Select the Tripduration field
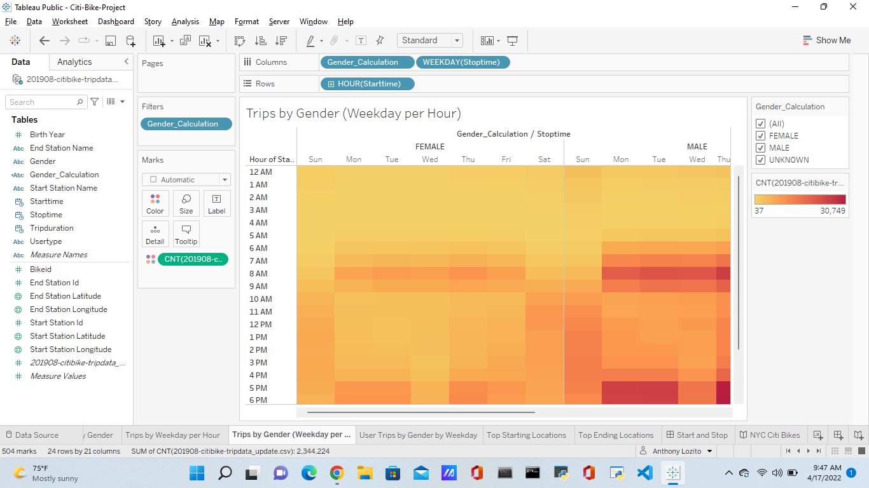 52,228
